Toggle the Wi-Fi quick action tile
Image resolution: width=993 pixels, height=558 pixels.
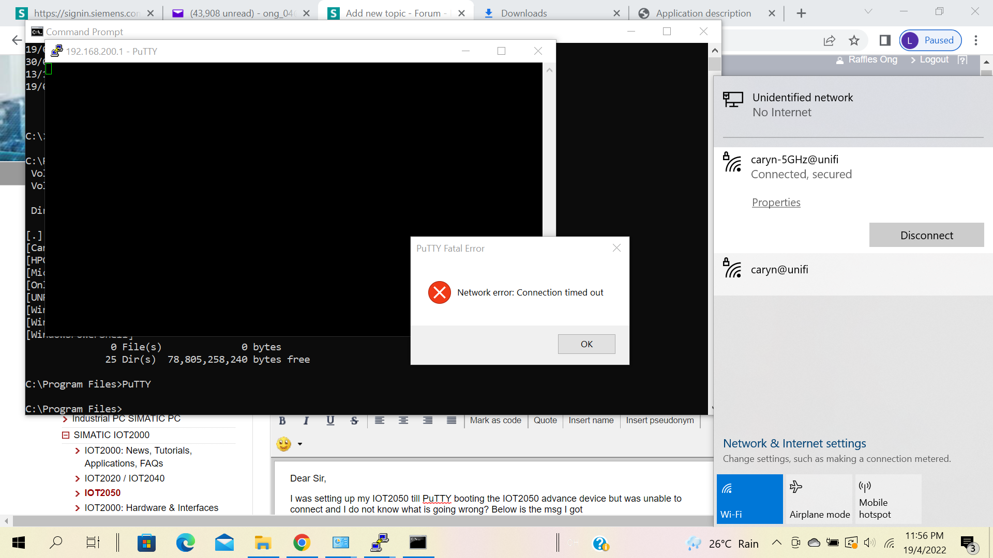tap(749, 499)
